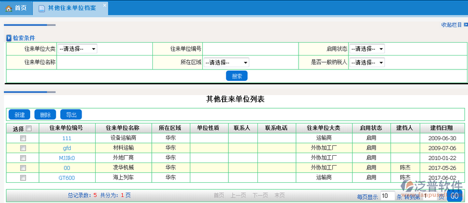
Task: Click the document icon on 其他往来单位档案 tab
Action: coord(42,8)
